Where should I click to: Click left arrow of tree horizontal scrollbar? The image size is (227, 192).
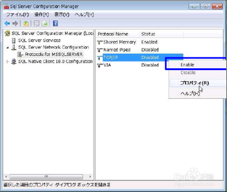(6, 177)
